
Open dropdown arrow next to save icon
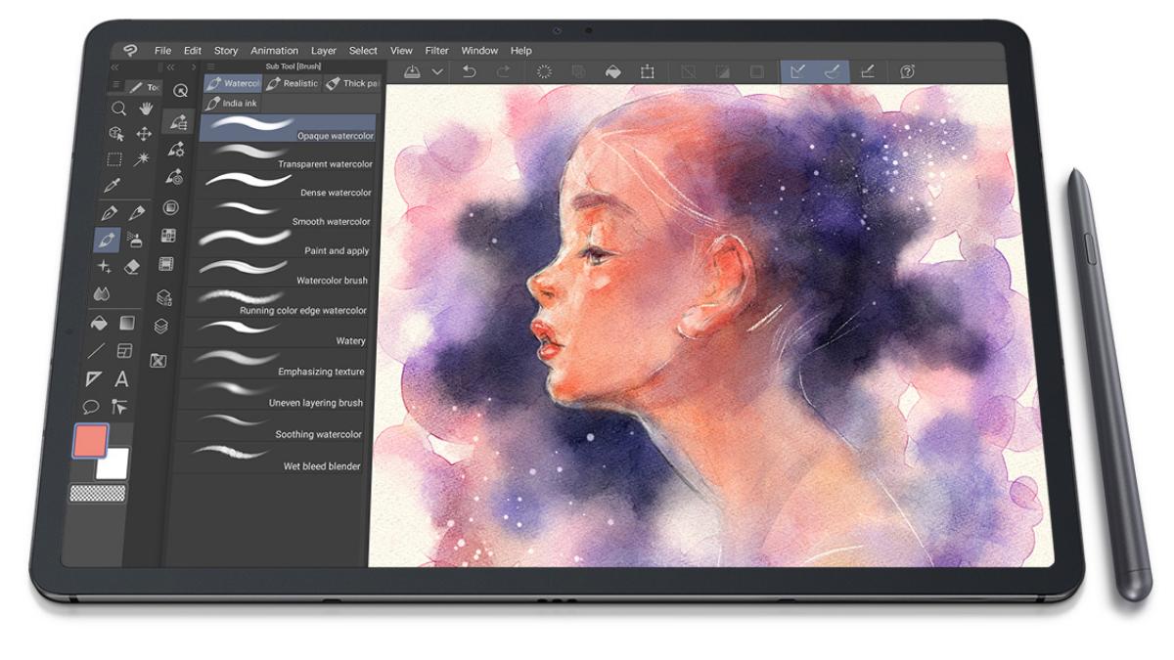coord(437,71)
